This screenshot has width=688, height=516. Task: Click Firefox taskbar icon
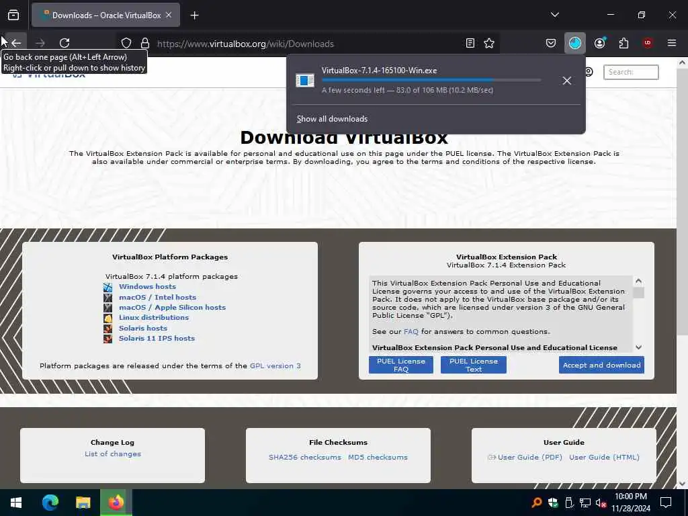tap(116, 503)
